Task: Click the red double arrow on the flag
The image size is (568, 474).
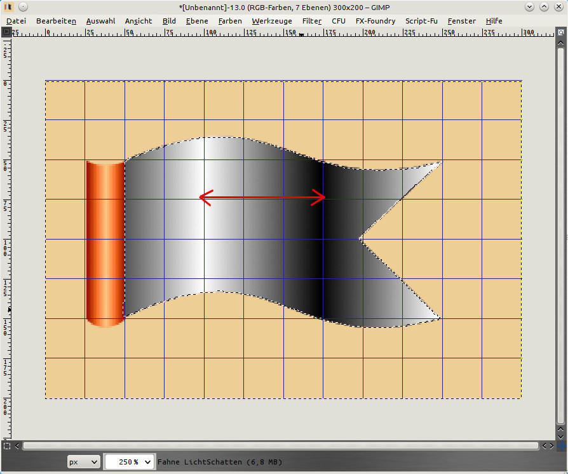Action: 262,198
